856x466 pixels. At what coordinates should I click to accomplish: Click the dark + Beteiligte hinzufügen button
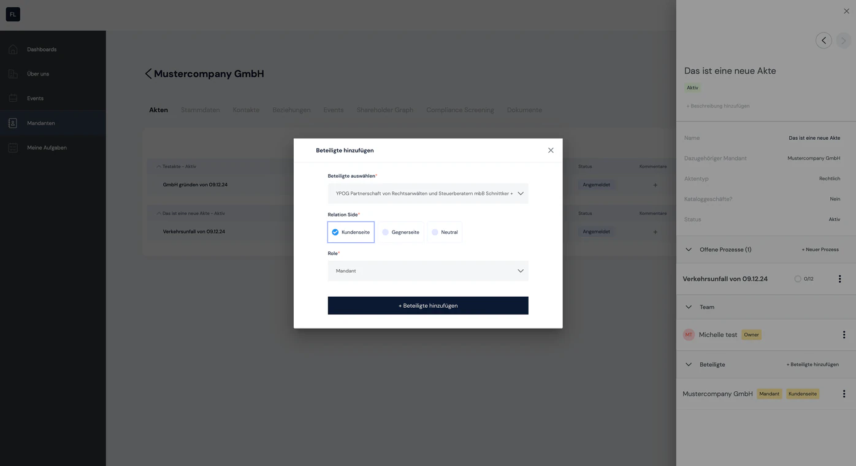click(428, 305)
